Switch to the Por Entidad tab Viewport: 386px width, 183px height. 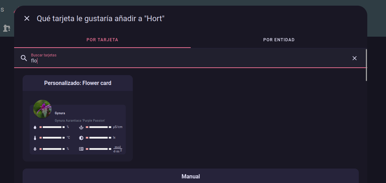pyautogui.click(x=279, y=40)
